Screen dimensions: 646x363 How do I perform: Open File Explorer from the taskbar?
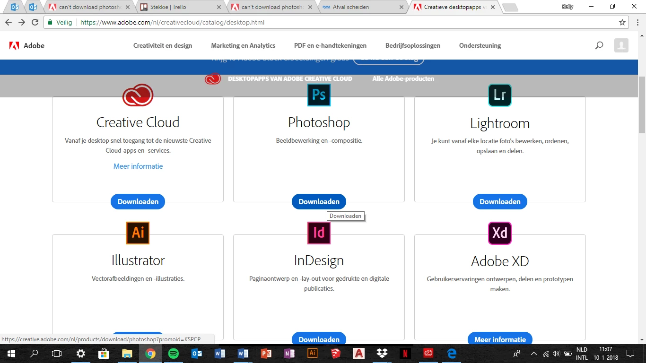(127, 354)
